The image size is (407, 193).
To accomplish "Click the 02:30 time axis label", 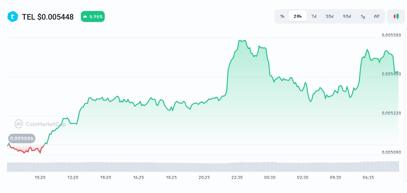I will point(303,177).
